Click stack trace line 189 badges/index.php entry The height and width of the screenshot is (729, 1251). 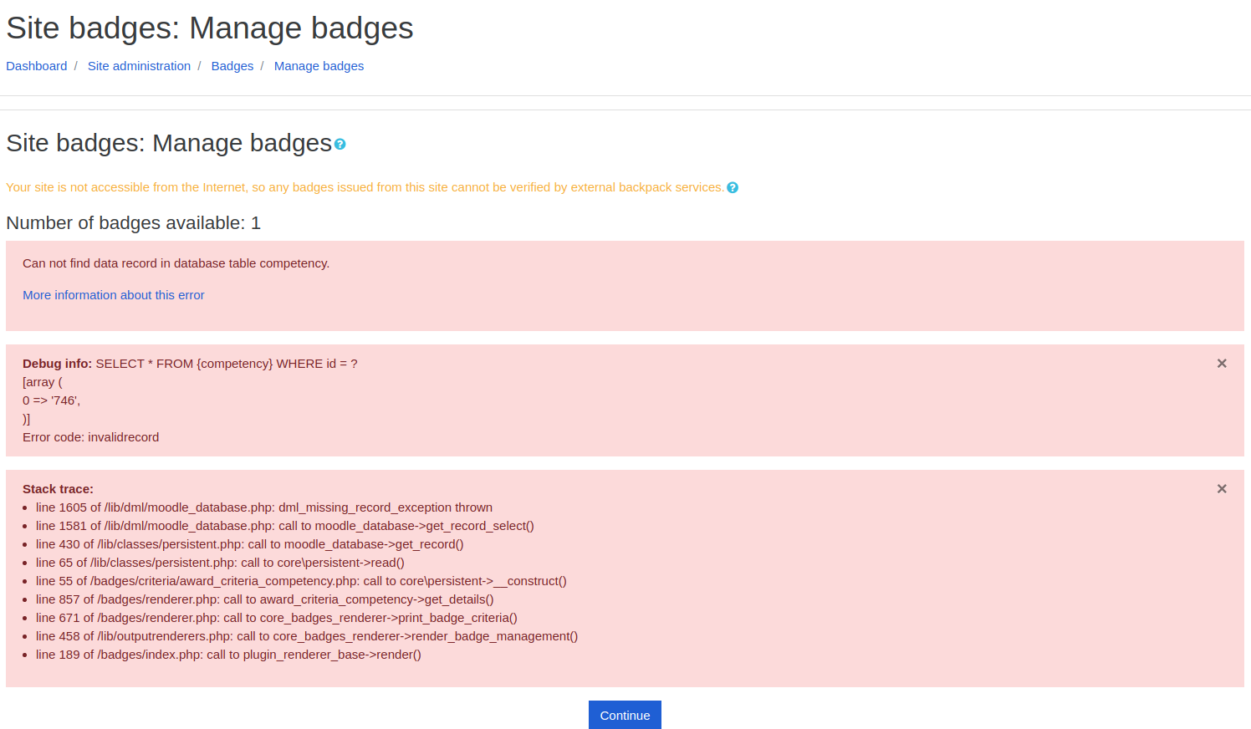point(228,655)
